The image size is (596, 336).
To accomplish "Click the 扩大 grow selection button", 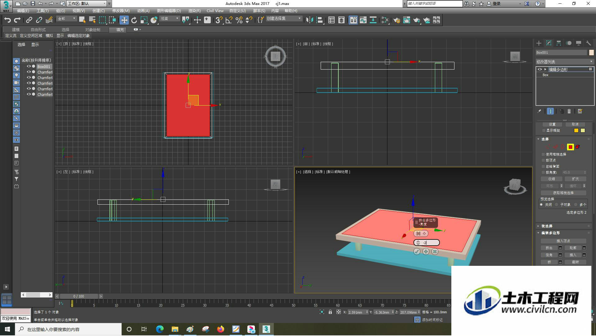I will coord(576,179).
